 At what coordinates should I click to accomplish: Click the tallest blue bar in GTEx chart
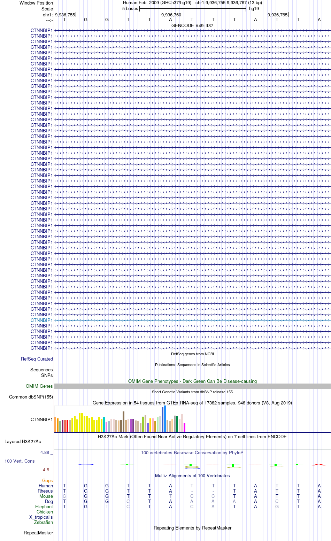[165, 419]
